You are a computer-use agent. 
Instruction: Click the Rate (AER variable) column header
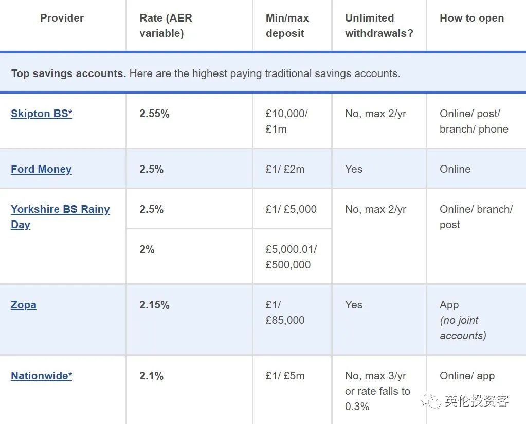click(x=166, y=26)
